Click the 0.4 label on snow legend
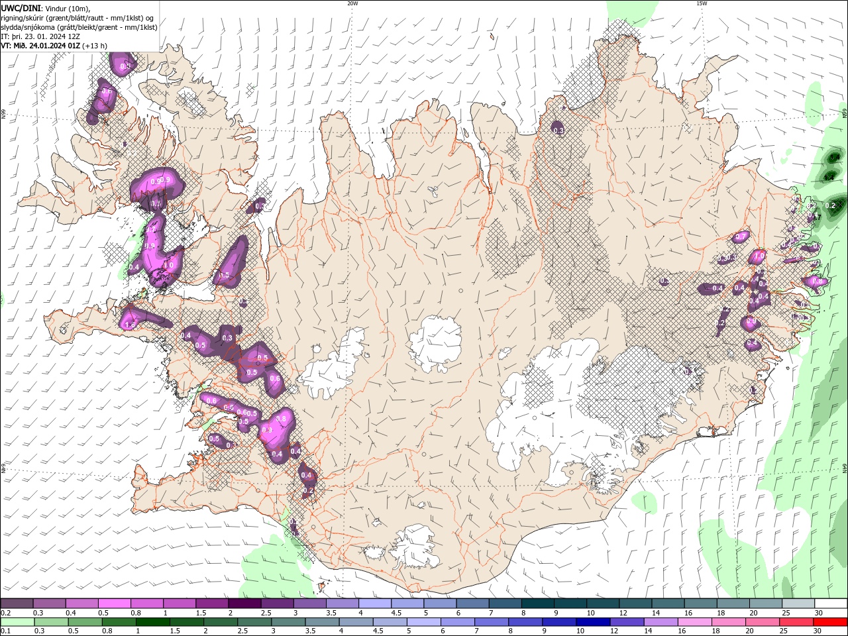848x636 pixels. pyautogui.click(x=71, y=613)
